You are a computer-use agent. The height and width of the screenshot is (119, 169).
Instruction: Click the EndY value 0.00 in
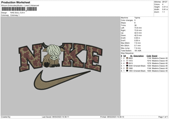click(x=137, y=40)
